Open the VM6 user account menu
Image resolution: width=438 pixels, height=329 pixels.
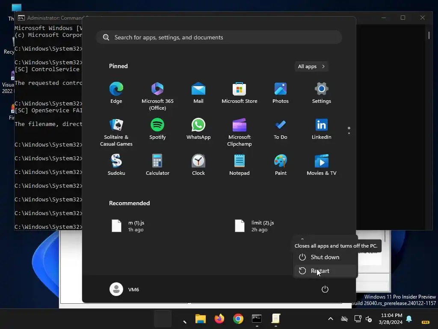pyautogui.click(x=124, y=289)
